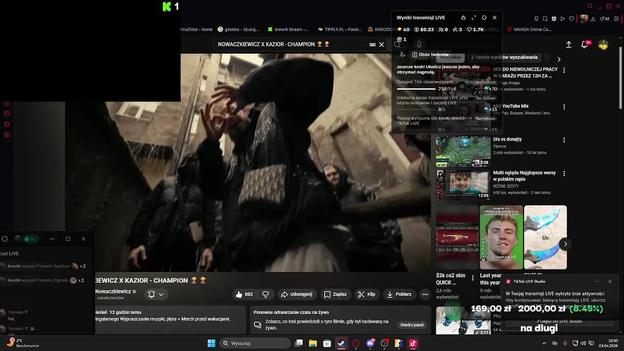Viewport: 624px width, 351px height.
Task: Open more actions menu beside Pobierz
Action: click(x=425, y=294)
